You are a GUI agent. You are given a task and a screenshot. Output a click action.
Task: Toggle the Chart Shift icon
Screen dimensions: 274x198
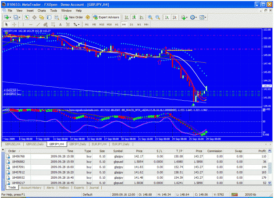(174, 17)
